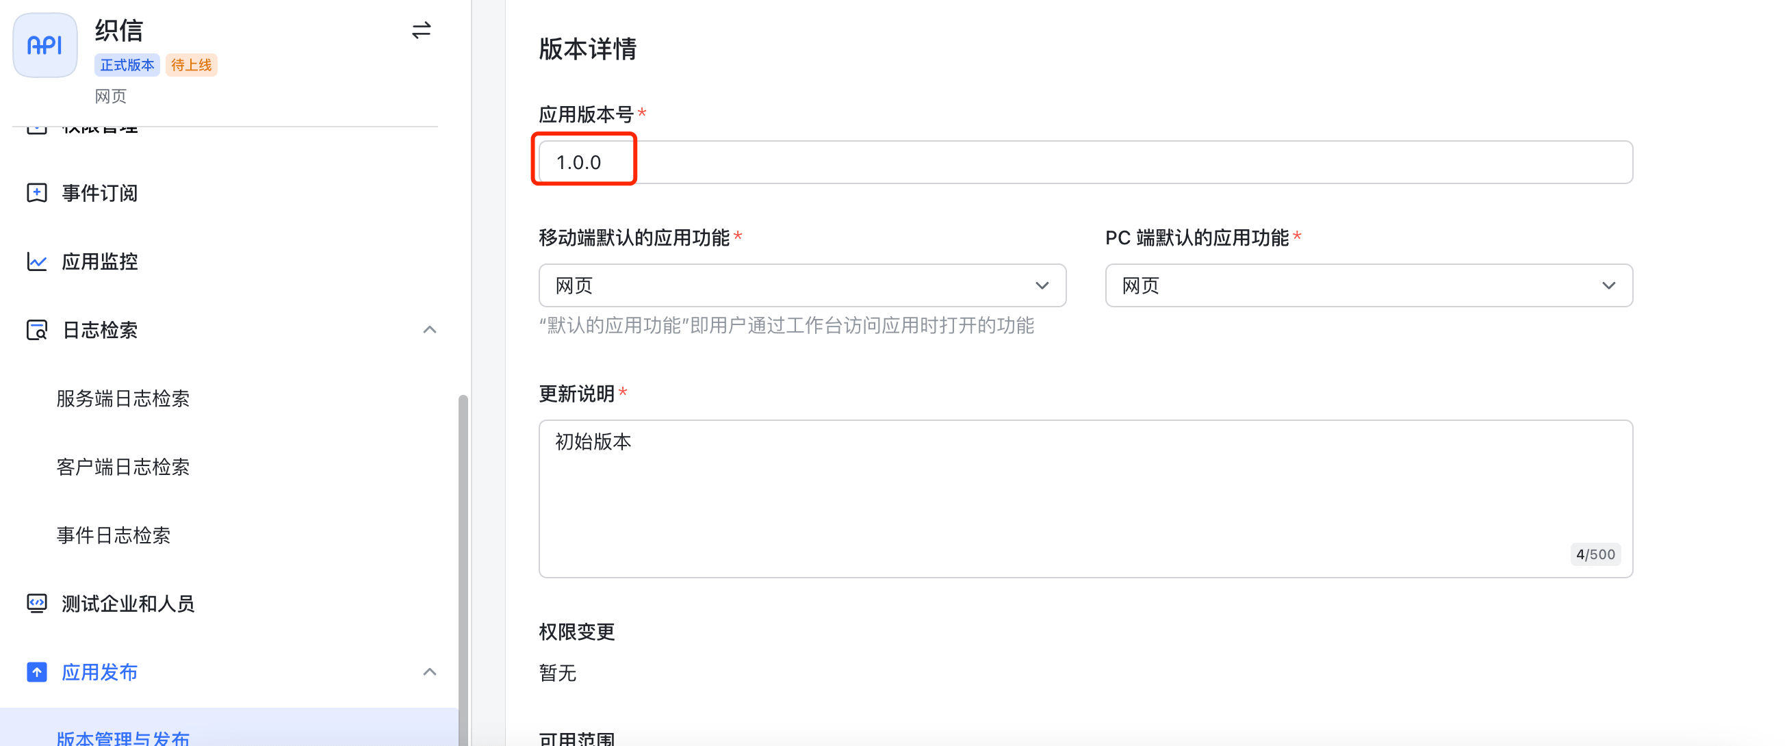Open the PC 端默认的应用功能 dropdown
This screenshot has height=746, width=1789.
(x=1368, y=285)
